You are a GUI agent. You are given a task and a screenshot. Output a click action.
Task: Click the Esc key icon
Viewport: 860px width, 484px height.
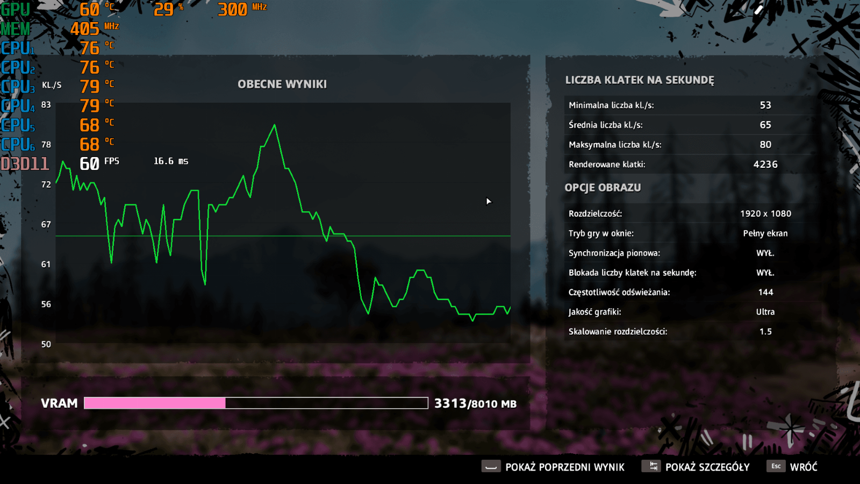(776, 466)
